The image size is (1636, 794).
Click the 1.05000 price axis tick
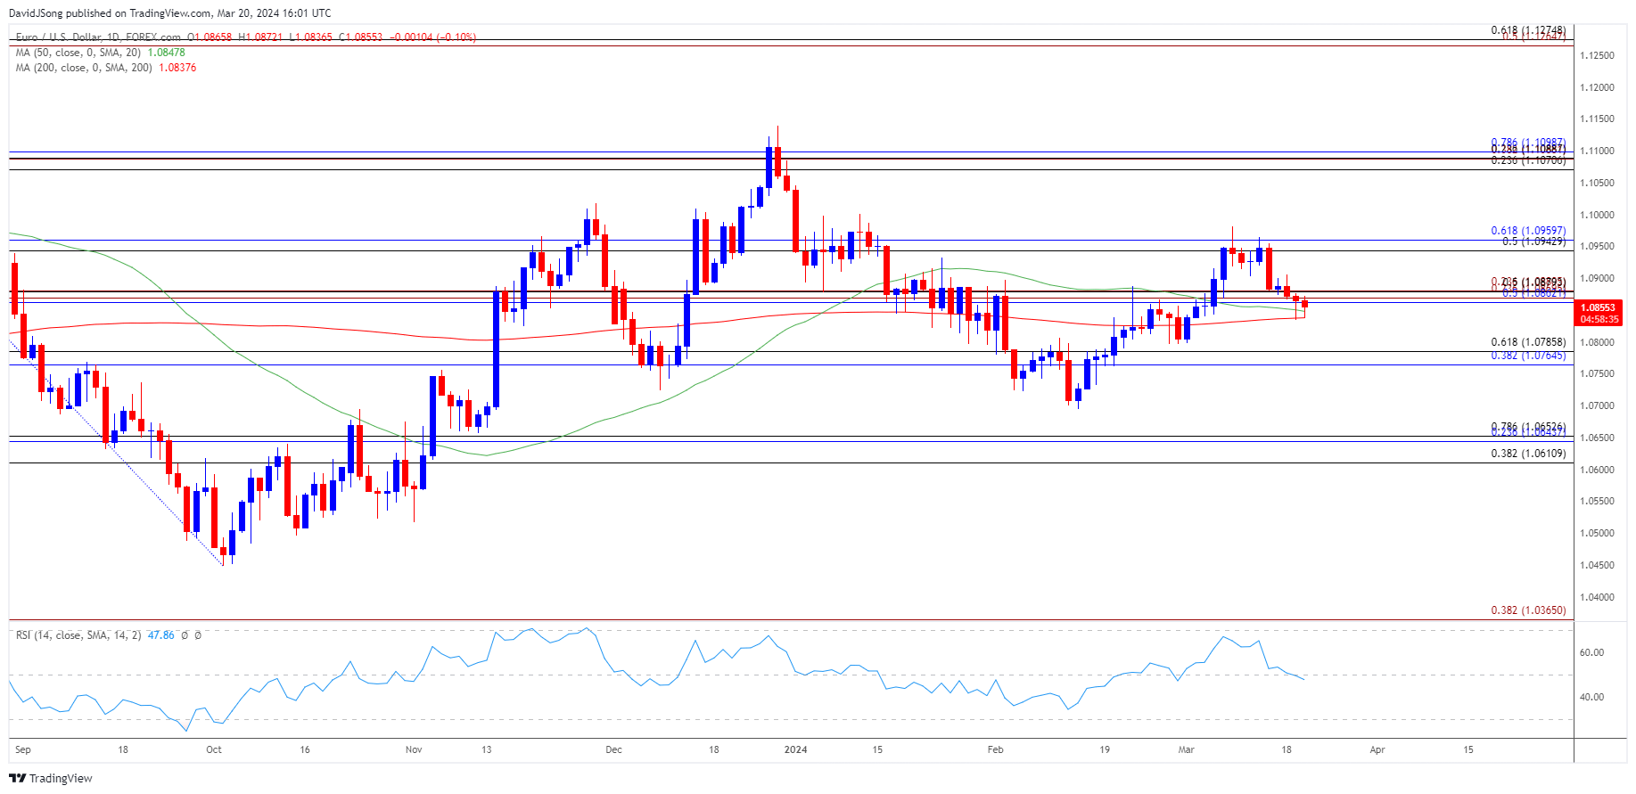click(1597, 533)
